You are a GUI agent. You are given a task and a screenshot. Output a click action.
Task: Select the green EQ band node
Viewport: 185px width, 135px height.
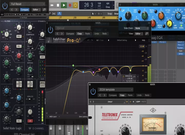[x=73, y=65]
